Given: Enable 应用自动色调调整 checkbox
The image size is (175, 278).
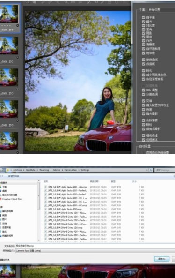Looking at the screenshot, I should (143, 152).
